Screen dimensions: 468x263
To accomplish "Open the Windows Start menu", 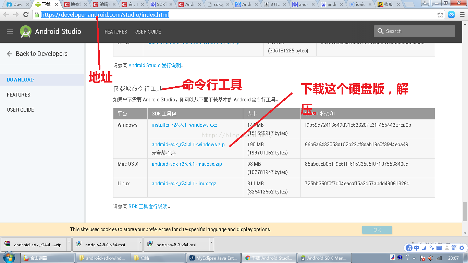I will pyautogui.click(x=9, y=258).
